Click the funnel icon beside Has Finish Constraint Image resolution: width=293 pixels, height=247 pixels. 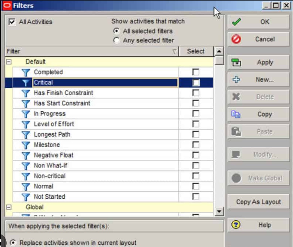click(x=26, y=93)
